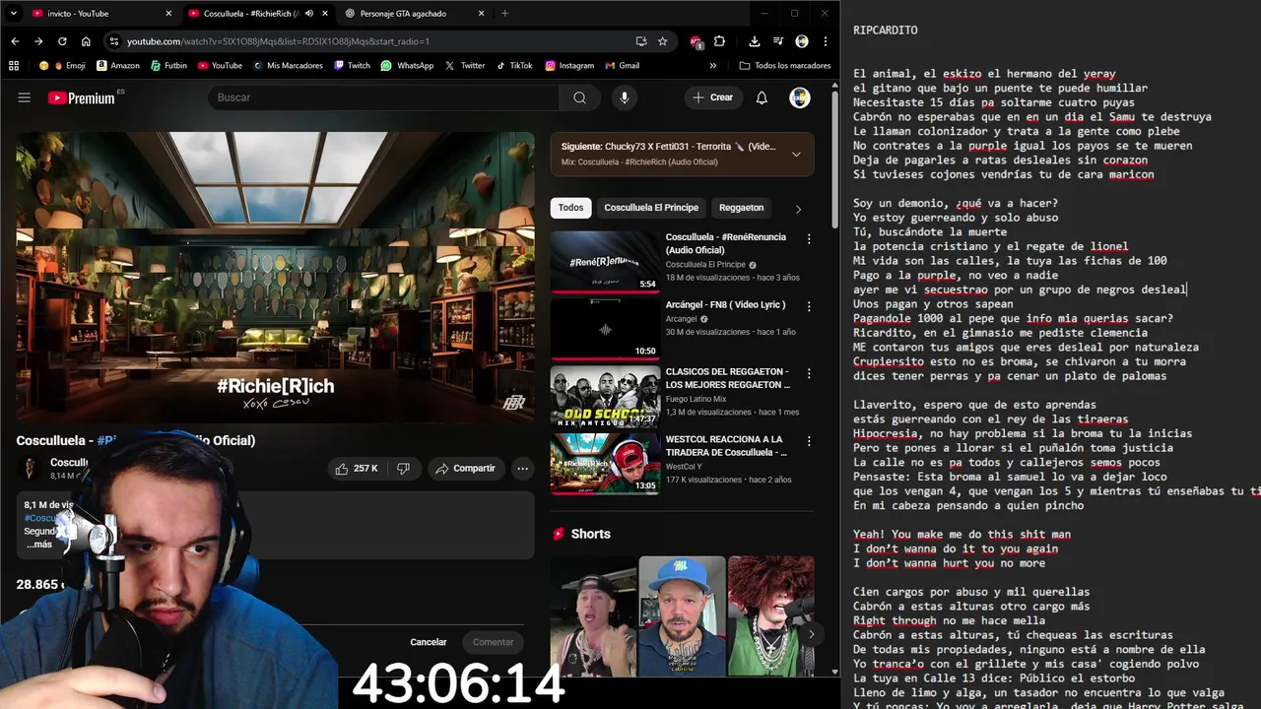
Task: Close the invicto - YouTube tab
Action: point(168,14)
